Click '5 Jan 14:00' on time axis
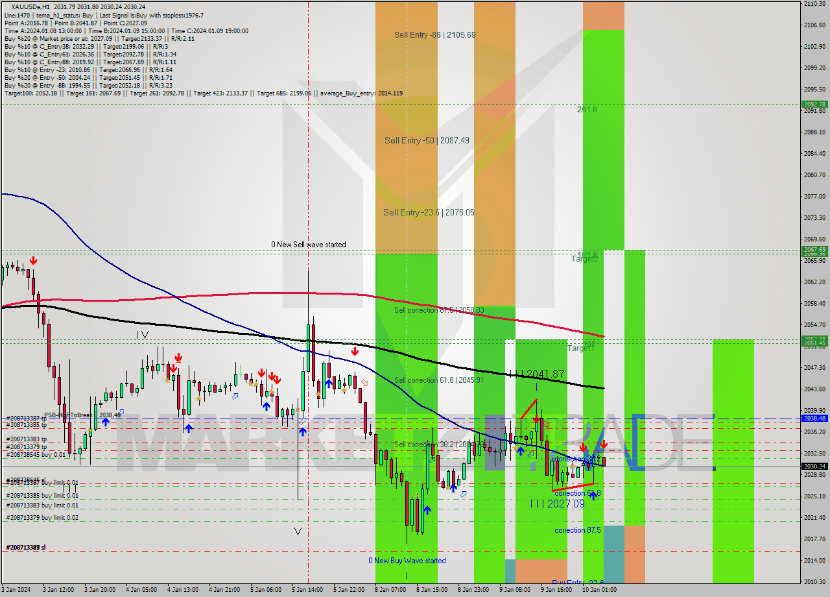 [x=308, y=590]
